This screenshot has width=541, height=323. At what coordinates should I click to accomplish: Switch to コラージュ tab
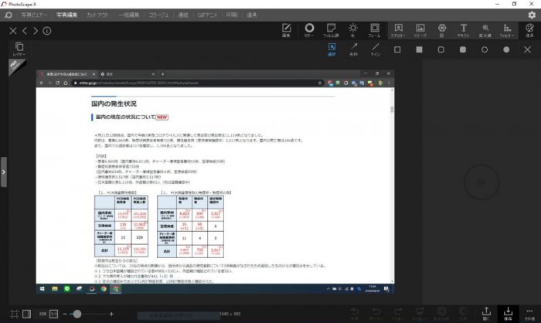pos(158,15)
